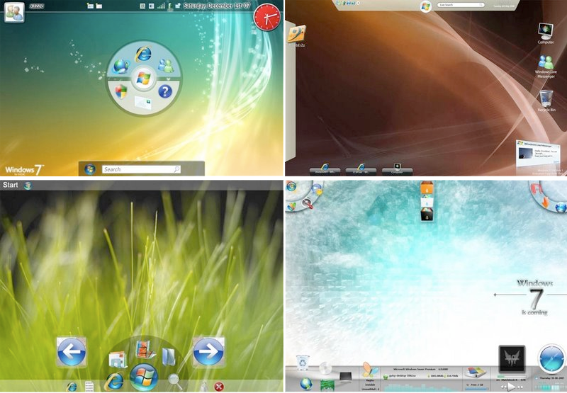Click the Windows orb beside the Search box
Viewport: 567px width, 393px height.
click(x=90, y=169)
